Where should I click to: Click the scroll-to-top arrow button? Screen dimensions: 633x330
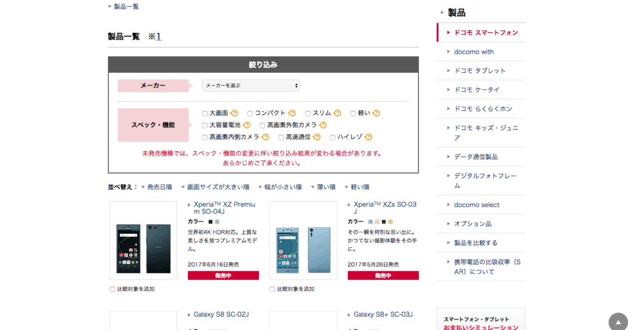pos(618,322)
